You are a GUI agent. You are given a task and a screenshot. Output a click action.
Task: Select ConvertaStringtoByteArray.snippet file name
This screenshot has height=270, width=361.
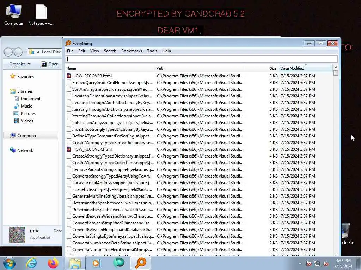(x=113, y=236)
